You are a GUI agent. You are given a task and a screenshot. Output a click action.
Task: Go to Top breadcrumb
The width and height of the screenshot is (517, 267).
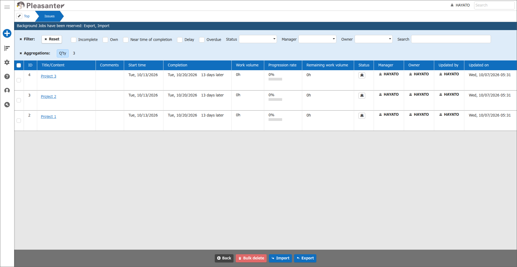coord(27,16)
